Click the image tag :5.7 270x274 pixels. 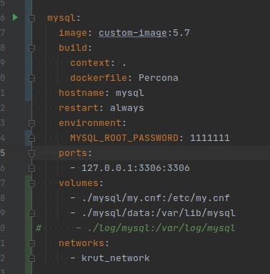coord(179,33)
